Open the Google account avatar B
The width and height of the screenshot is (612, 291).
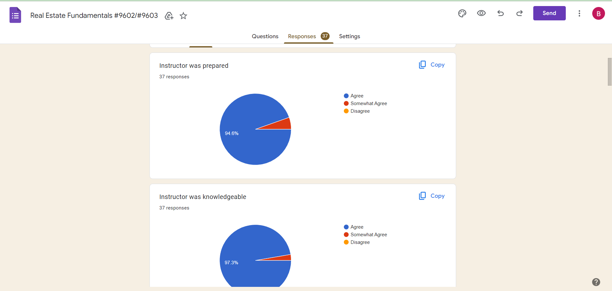[598, 13]
